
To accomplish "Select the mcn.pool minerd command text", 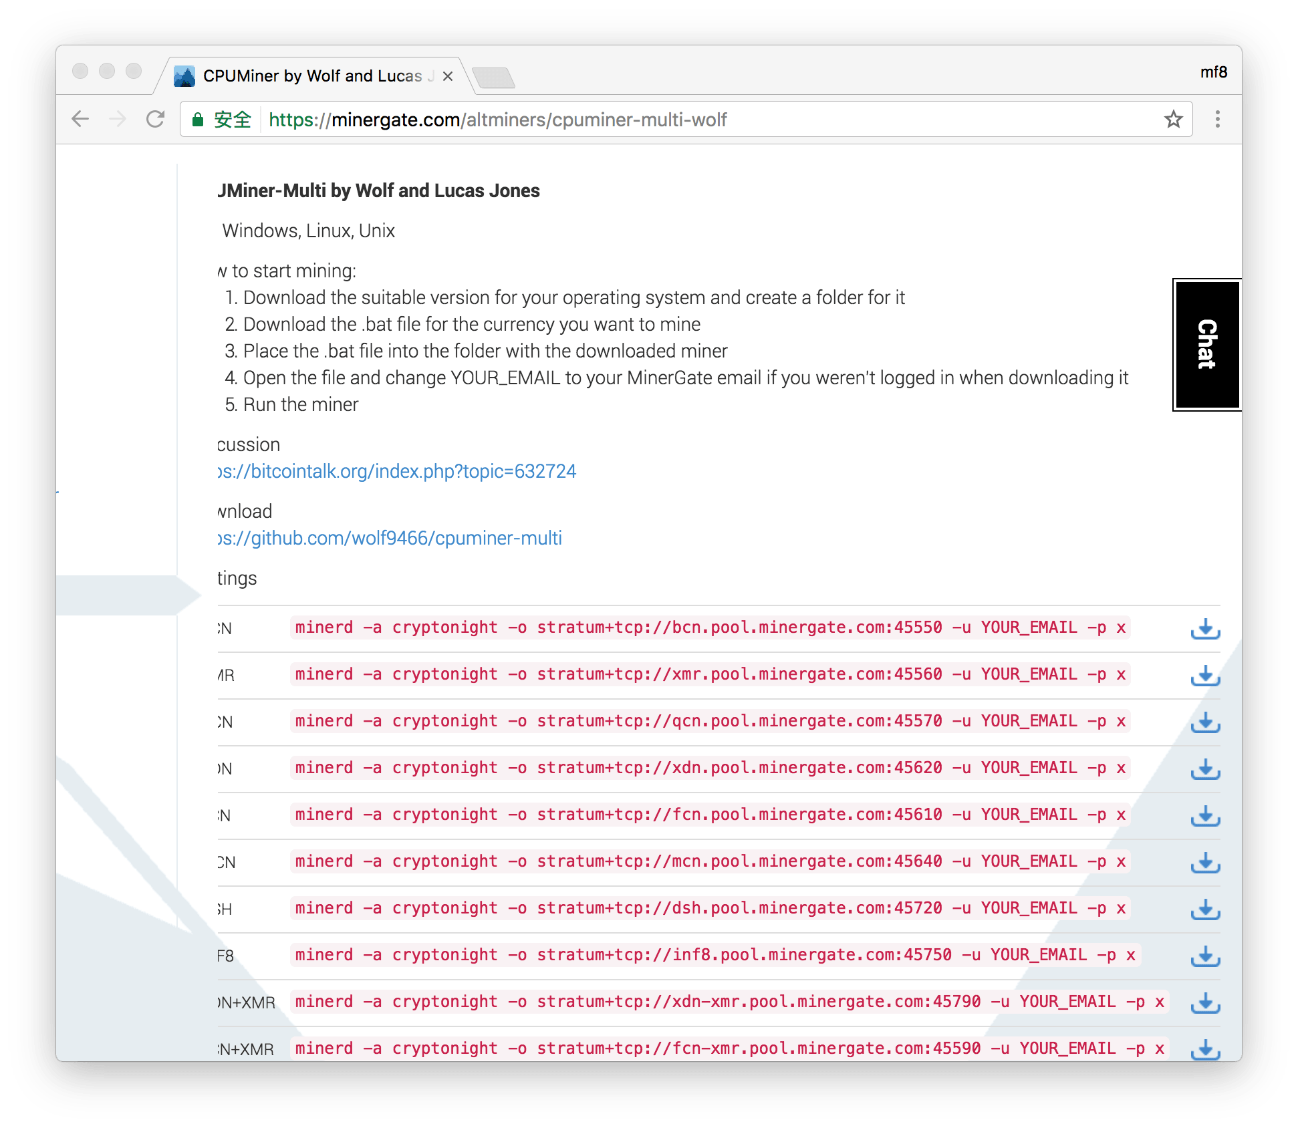I will (x=710, y=861).
